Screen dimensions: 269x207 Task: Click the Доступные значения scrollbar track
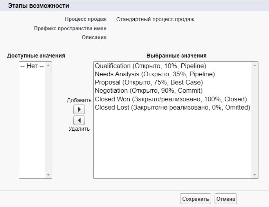point(49,117)
